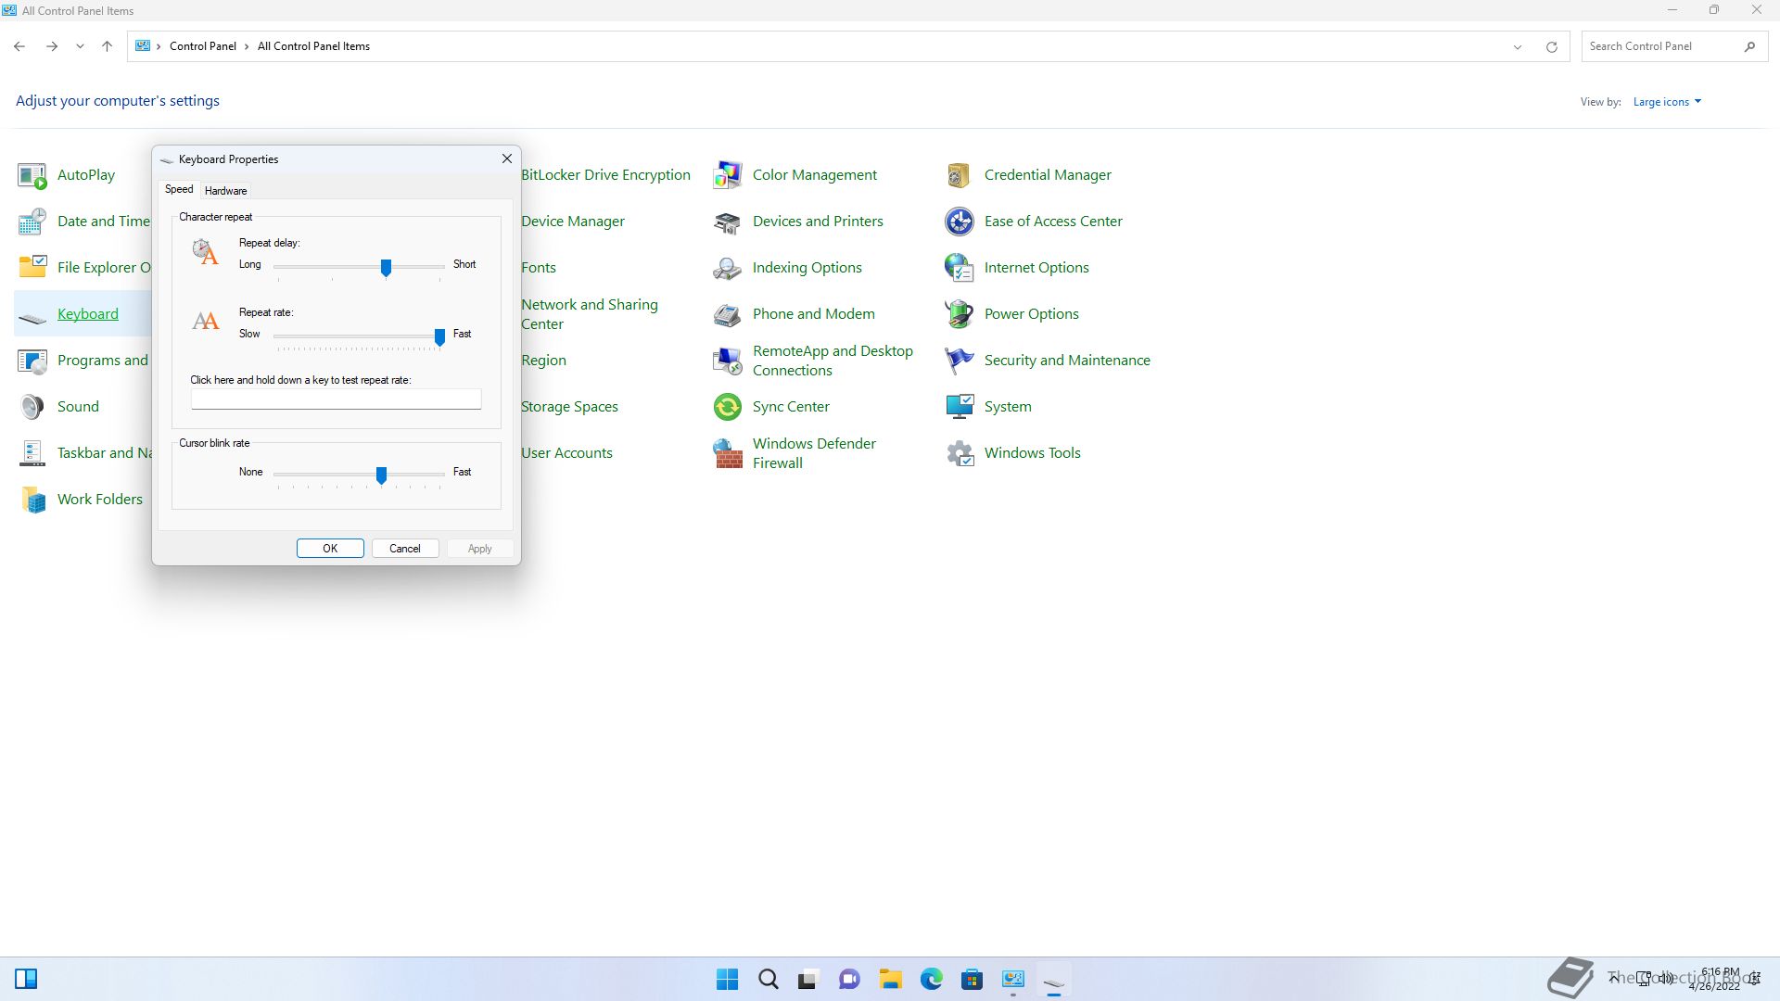Click the Repeat delay slider thumb
Viewport: 1780px width, 1001px height.
point(386,267)
